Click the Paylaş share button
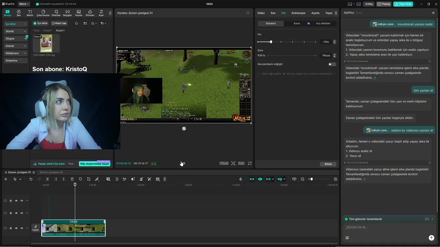 (384, 4)
